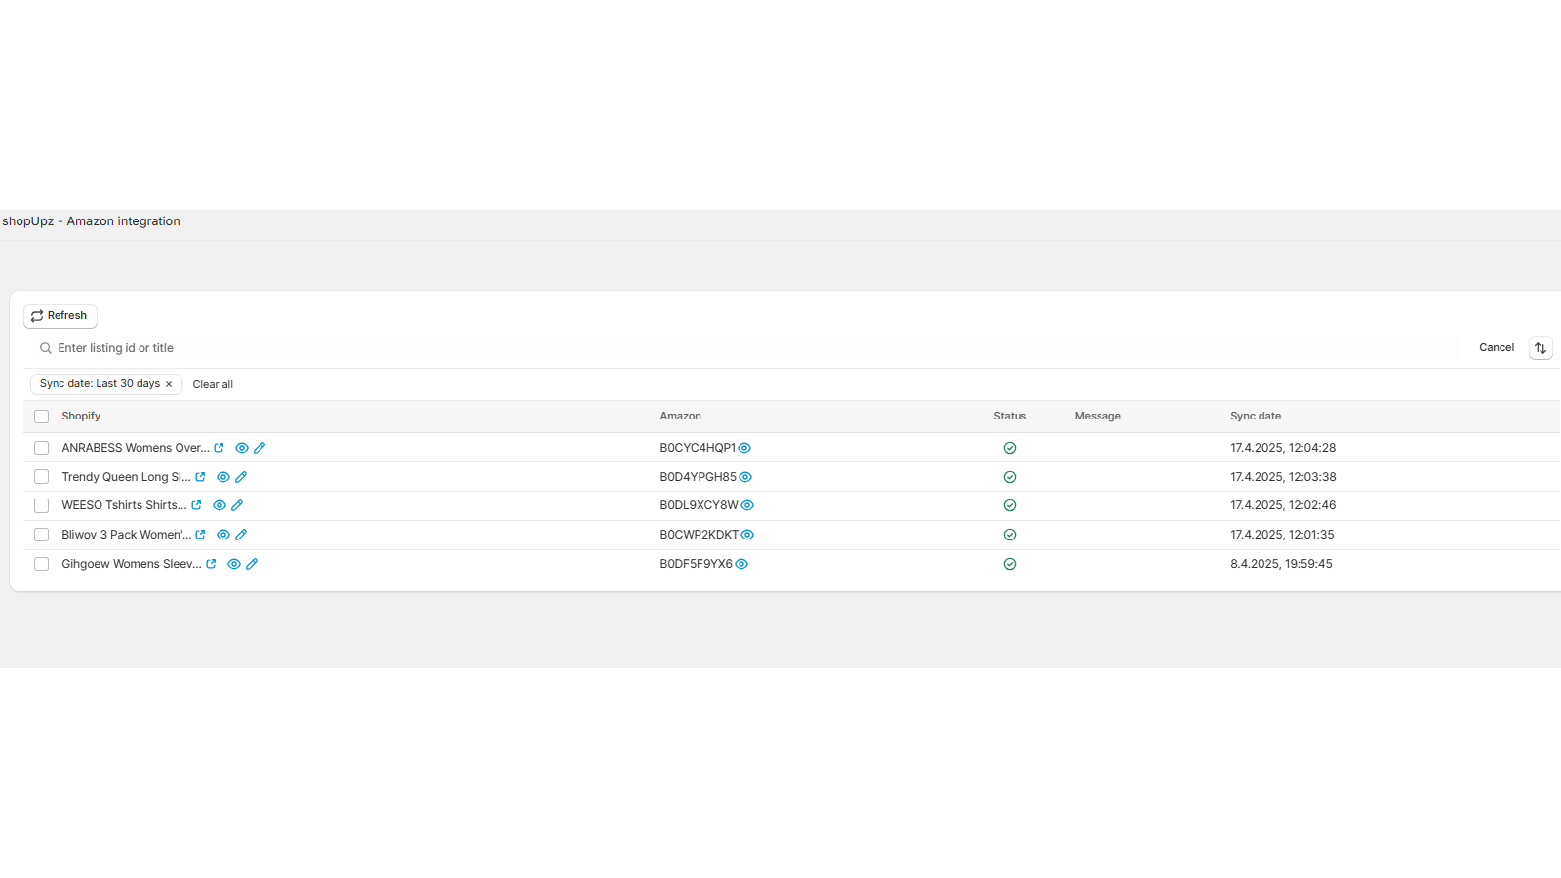
Task: Preview Amazon ASIN B0CYC4HQP1 via eye icon
Action: point(744,447)
